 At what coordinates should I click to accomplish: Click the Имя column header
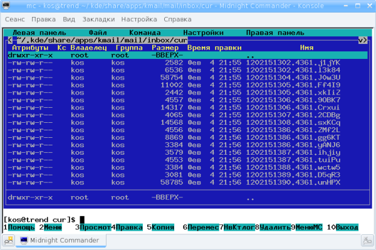tap(306, 48)
